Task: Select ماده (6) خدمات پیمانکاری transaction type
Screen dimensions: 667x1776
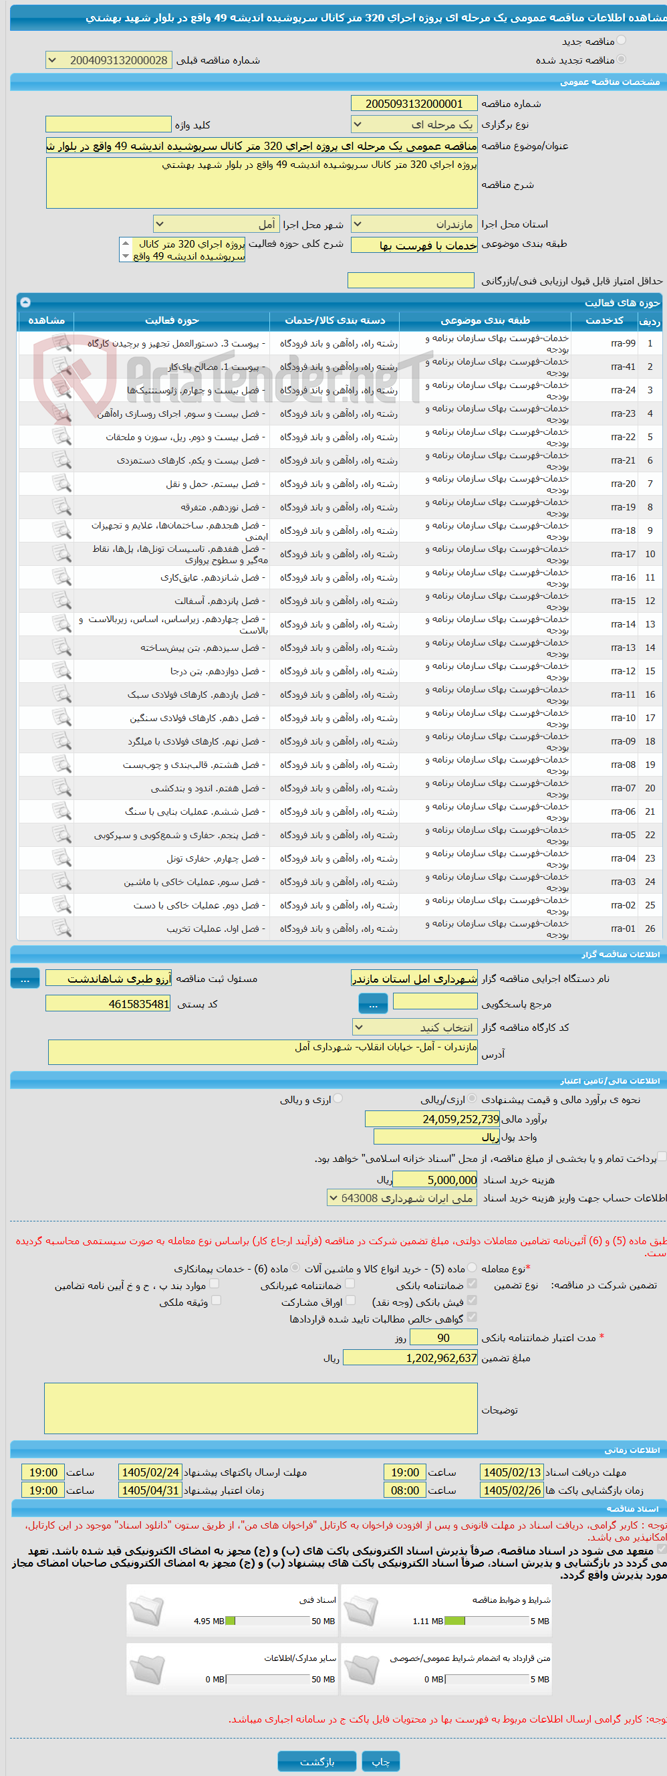Action: (295, 1268)
